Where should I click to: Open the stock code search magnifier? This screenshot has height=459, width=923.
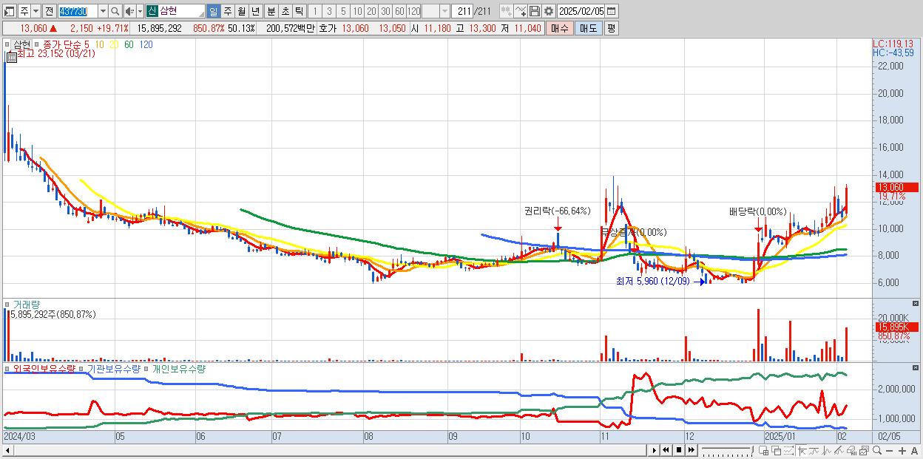click(115, 11)
